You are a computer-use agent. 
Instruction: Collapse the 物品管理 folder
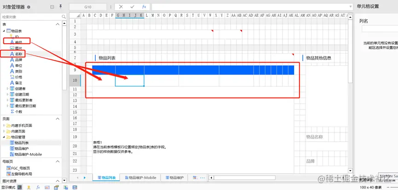coord(4,137)
